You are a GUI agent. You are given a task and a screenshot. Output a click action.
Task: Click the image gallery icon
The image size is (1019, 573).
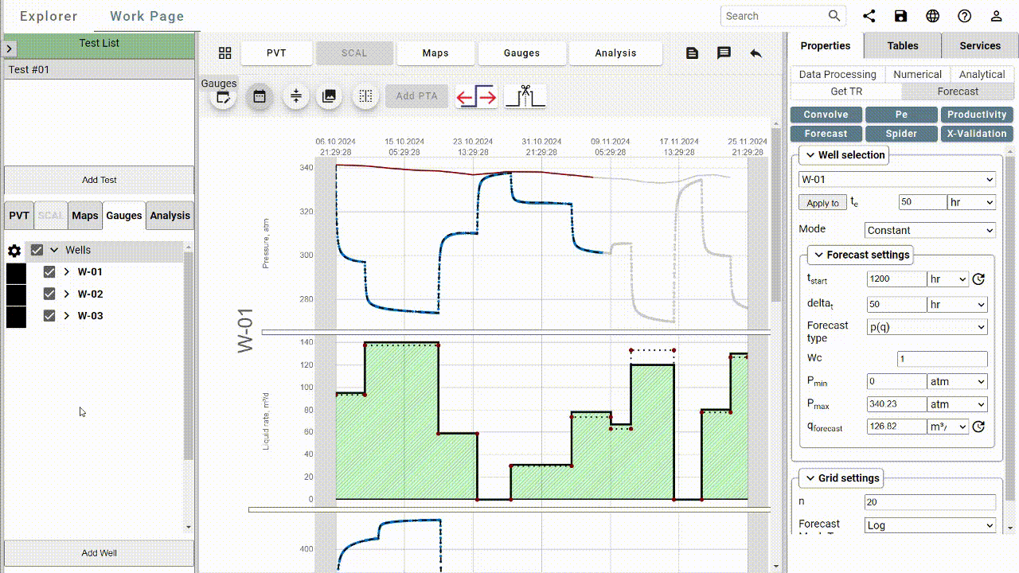click(329, 96)
